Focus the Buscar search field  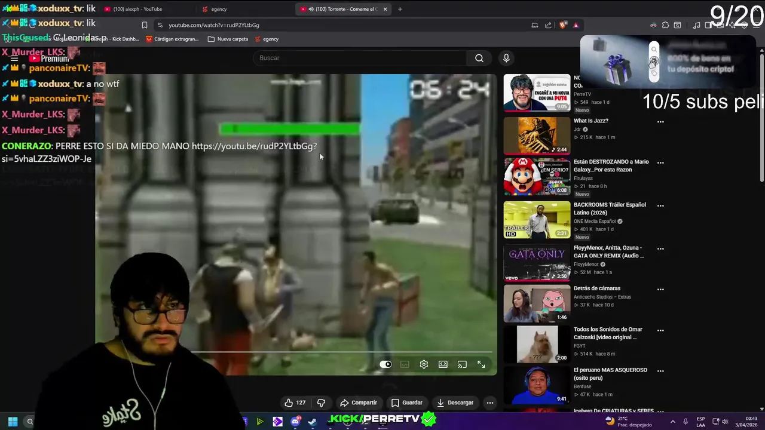pyautogui.click(x=360, y=58)
